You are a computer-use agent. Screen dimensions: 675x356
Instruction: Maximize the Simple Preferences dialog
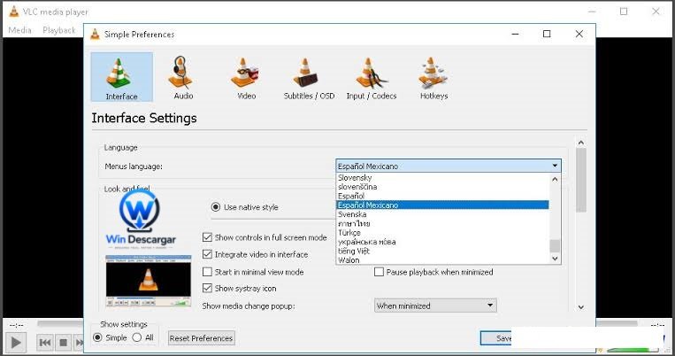coord(547,34)
